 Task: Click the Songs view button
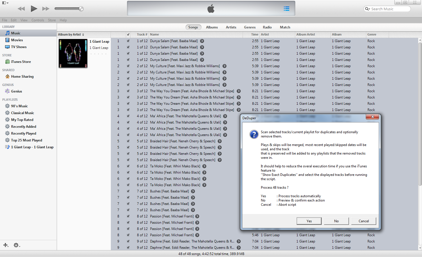pos(193,27)
